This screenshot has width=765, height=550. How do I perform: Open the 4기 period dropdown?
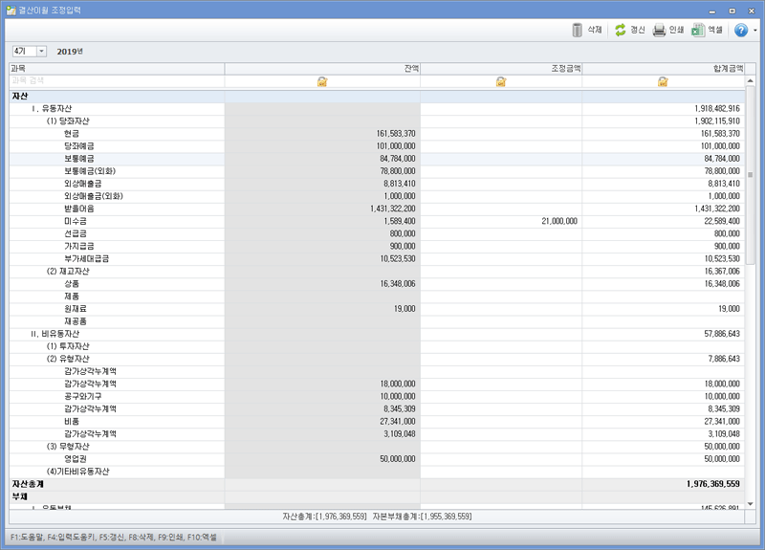[41, 51]
